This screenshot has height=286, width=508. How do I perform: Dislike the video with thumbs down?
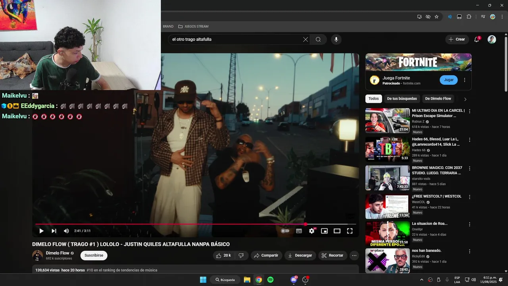[x=241, y=255]
